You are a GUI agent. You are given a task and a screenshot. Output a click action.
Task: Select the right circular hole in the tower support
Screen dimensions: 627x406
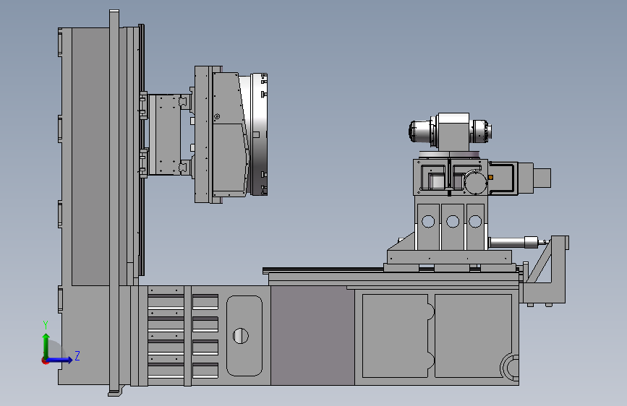coord(475,221)
